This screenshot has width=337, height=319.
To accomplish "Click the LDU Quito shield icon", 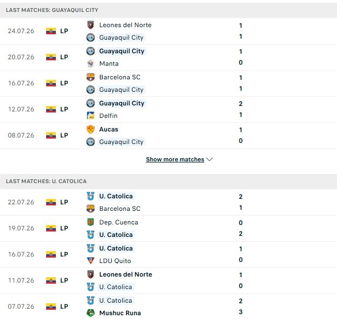I will tap(91, 261).
